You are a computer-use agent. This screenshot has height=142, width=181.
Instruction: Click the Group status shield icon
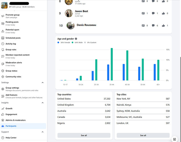pyautogui.click(x=3, y=71)
